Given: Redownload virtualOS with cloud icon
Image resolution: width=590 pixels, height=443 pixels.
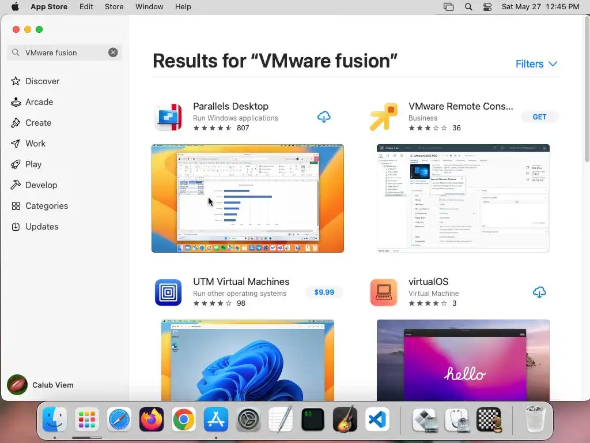Looking at the screenshot, I should point(539,292).
